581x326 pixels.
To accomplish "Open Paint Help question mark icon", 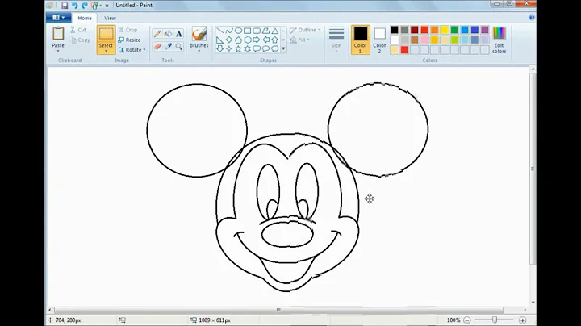I will (532, 18).
